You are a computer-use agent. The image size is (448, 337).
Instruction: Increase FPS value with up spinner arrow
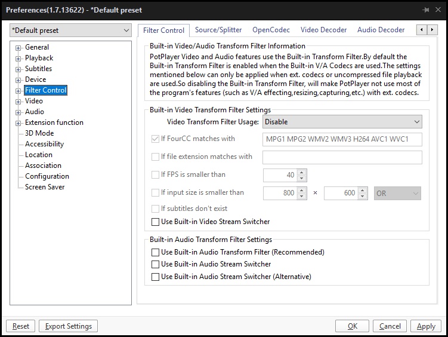[x=301, y=172]
